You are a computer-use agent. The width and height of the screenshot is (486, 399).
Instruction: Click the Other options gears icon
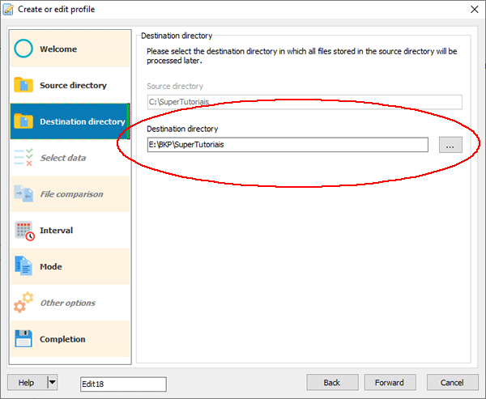click(x=24, y=303)
